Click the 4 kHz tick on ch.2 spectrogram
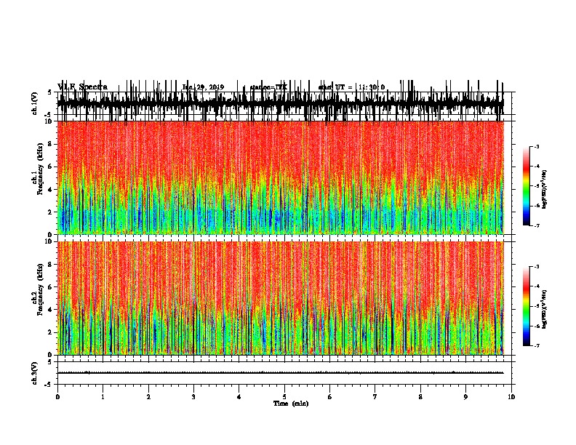This screenshot has width=576, height=445. point(50,310)
